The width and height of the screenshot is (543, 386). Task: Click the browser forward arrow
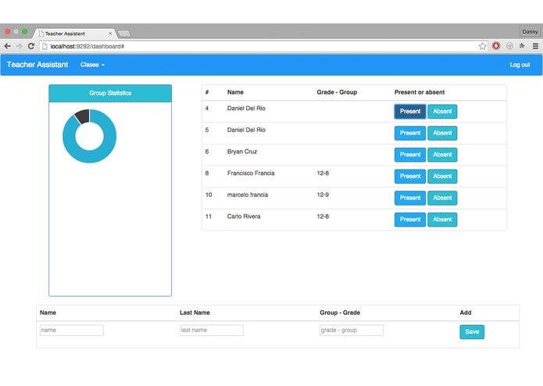(19, 46)
